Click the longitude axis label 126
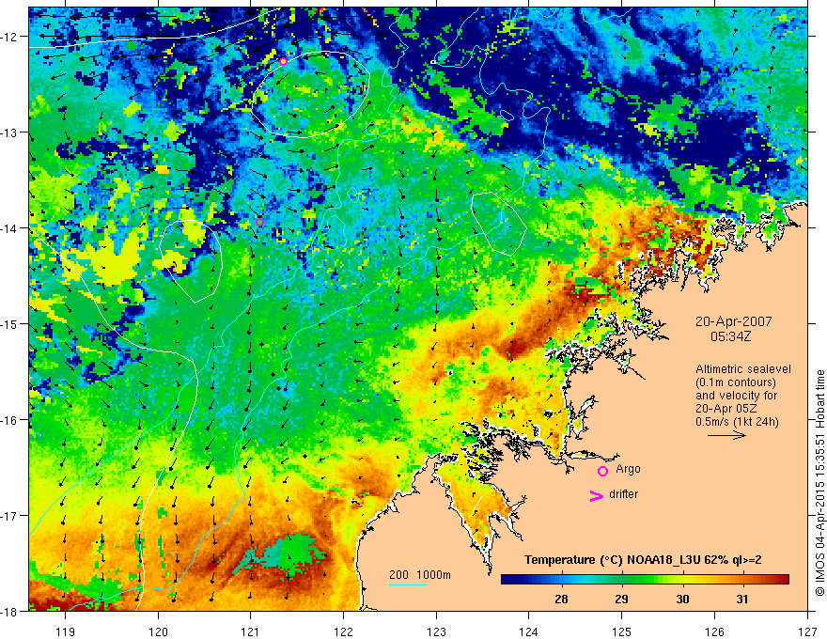The width and height of the screenshot is (827, 639). pyautogui.click(x=714, y=631)
